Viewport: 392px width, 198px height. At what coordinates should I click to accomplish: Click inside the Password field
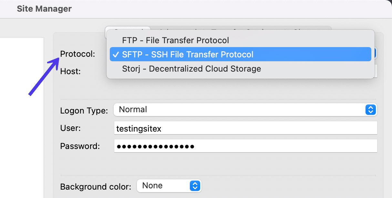[x=245, y=146]
